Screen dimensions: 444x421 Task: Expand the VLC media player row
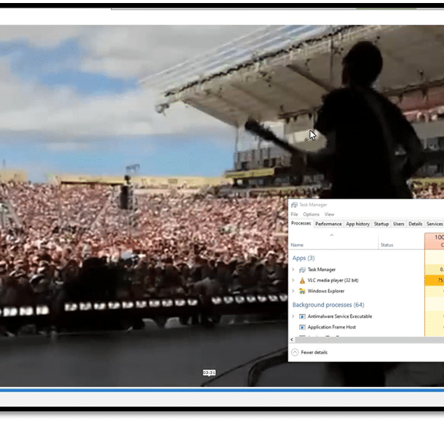pos(294,281)
